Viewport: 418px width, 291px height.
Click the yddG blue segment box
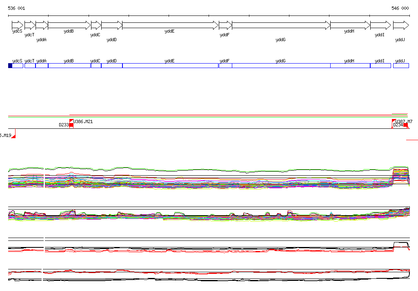281,66
